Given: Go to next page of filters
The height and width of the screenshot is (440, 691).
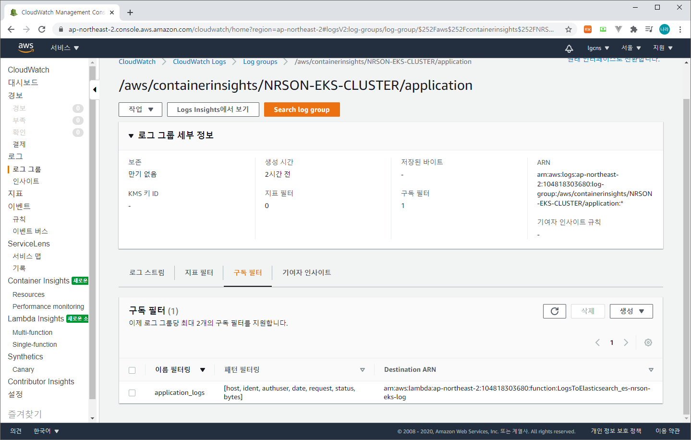Looking at the screenshot, I should [626, 342].
